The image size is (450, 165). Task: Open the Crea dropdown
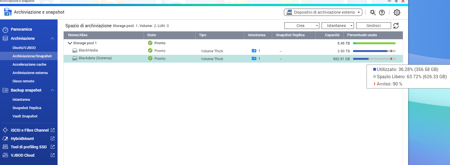[301, 26]
